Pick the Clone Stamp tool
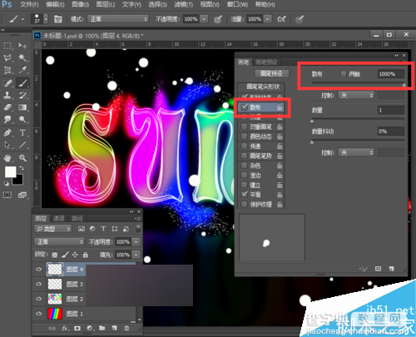This screenshot has height=337, width=416. 7,95
